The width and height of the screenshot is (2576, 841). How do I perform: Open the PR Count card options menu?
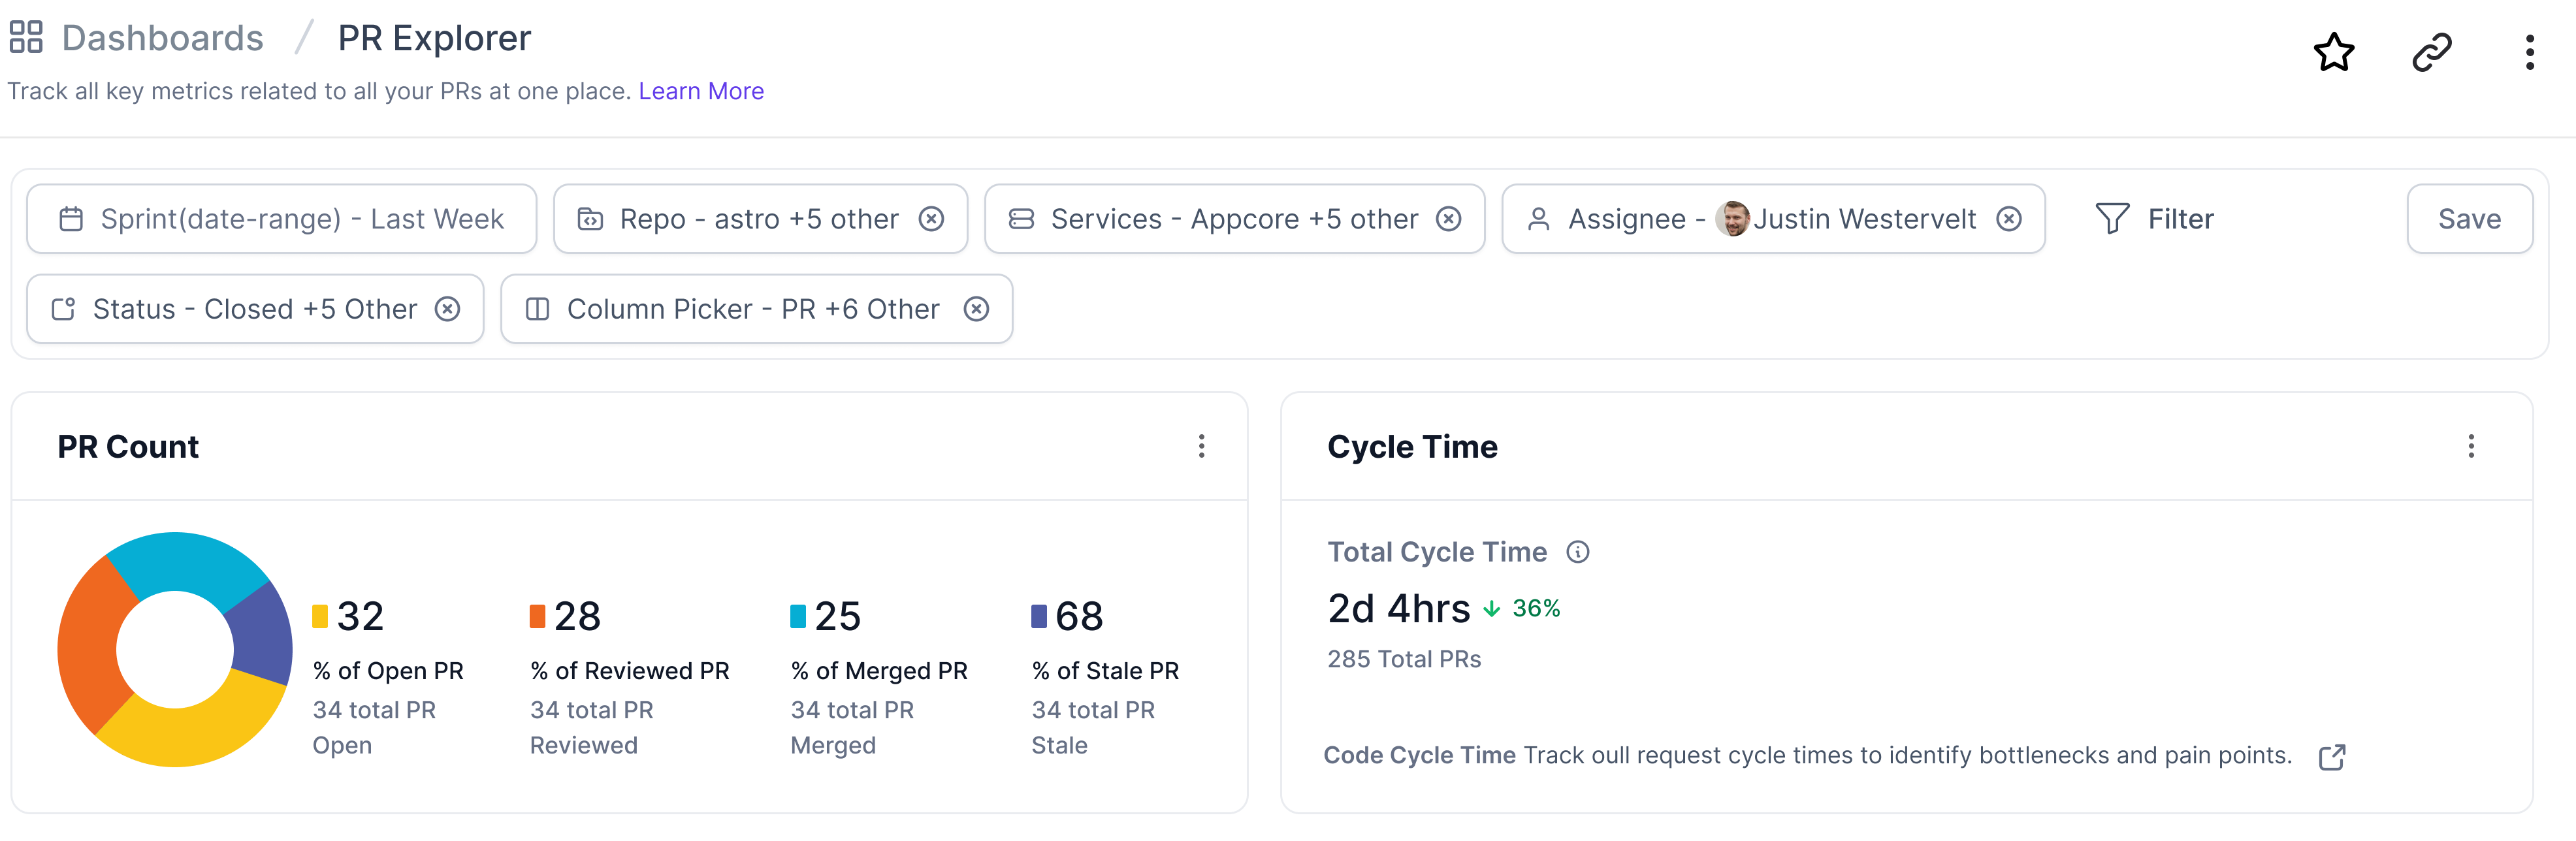point(1201,447)
